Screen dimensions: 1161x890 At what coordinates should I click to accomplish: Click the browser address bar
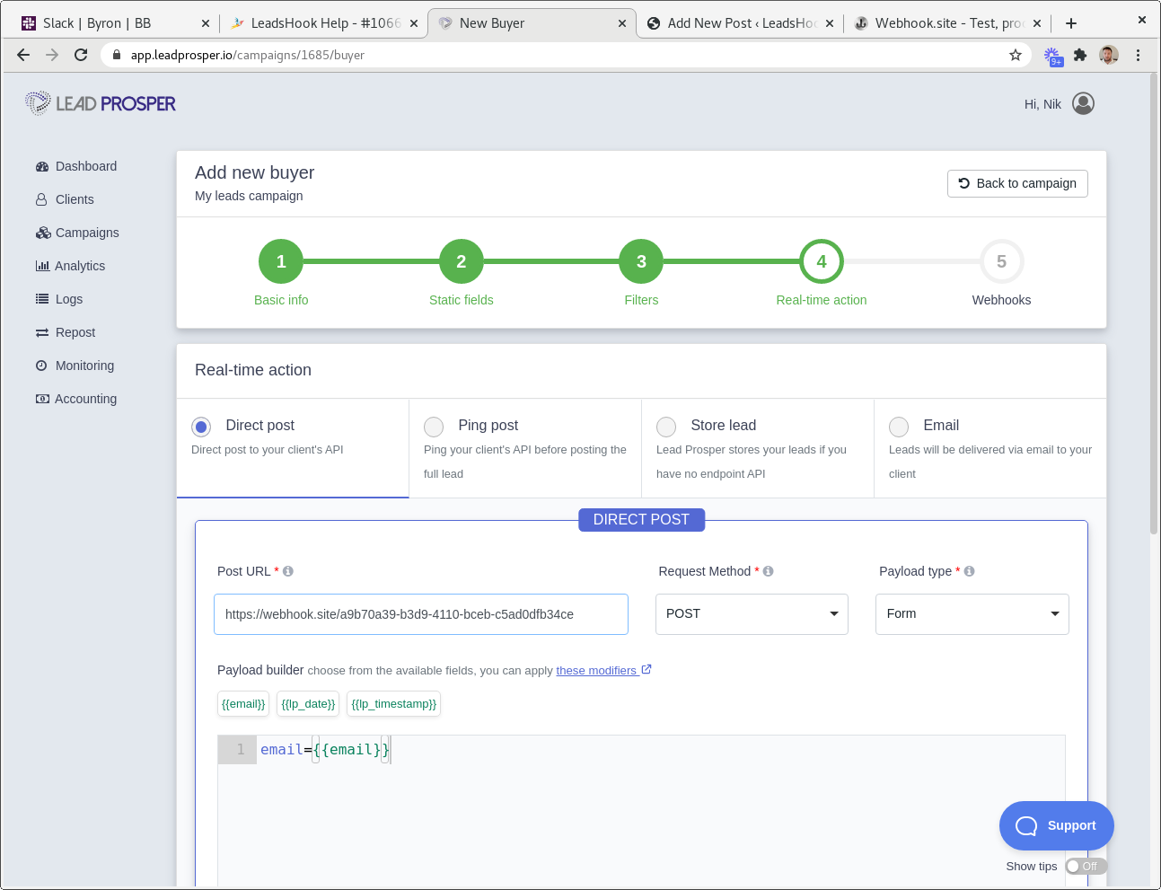(x=566, y=55)
